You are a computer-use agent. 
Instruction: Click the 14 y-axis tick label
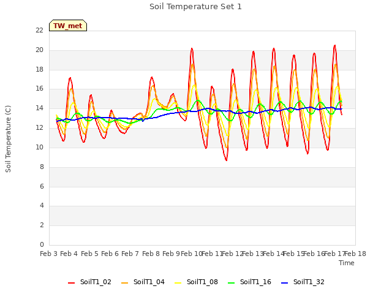[39, 108]
